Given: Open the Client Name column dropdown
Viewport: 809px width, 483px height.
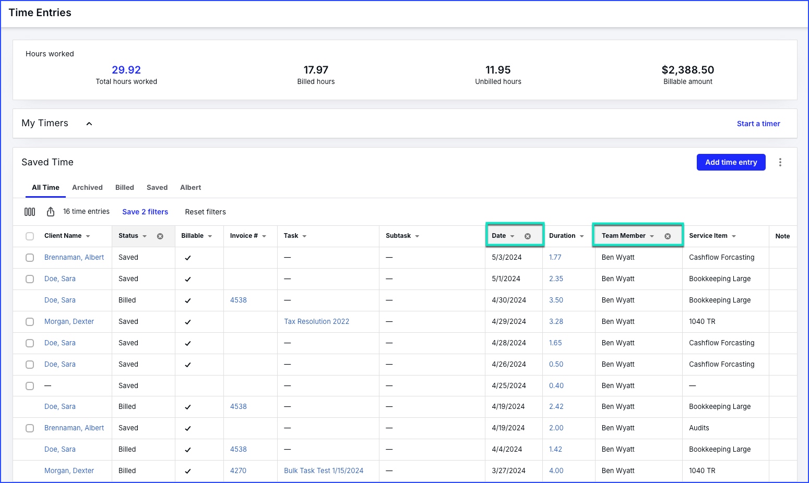Looking at the screenshot, I should click(x=88, y=236).
